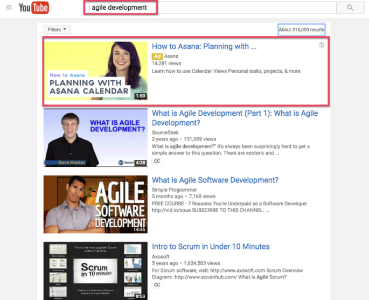369x300 pixels.
Task: Click '14,281 views' on Asana ad
Action: [x=166, y=64]
